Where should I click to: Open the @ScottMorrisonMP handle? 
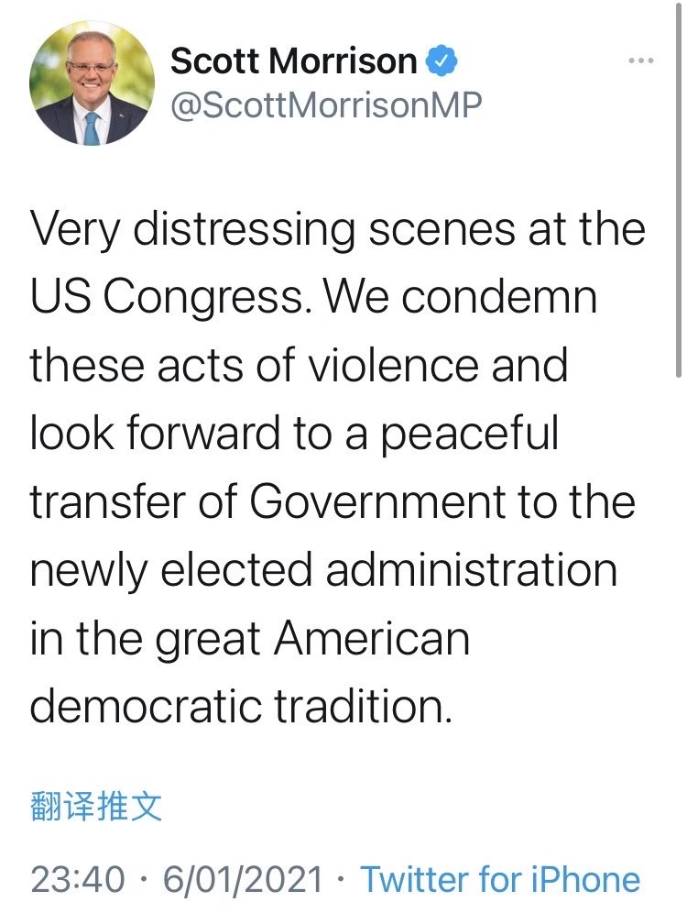325,105
